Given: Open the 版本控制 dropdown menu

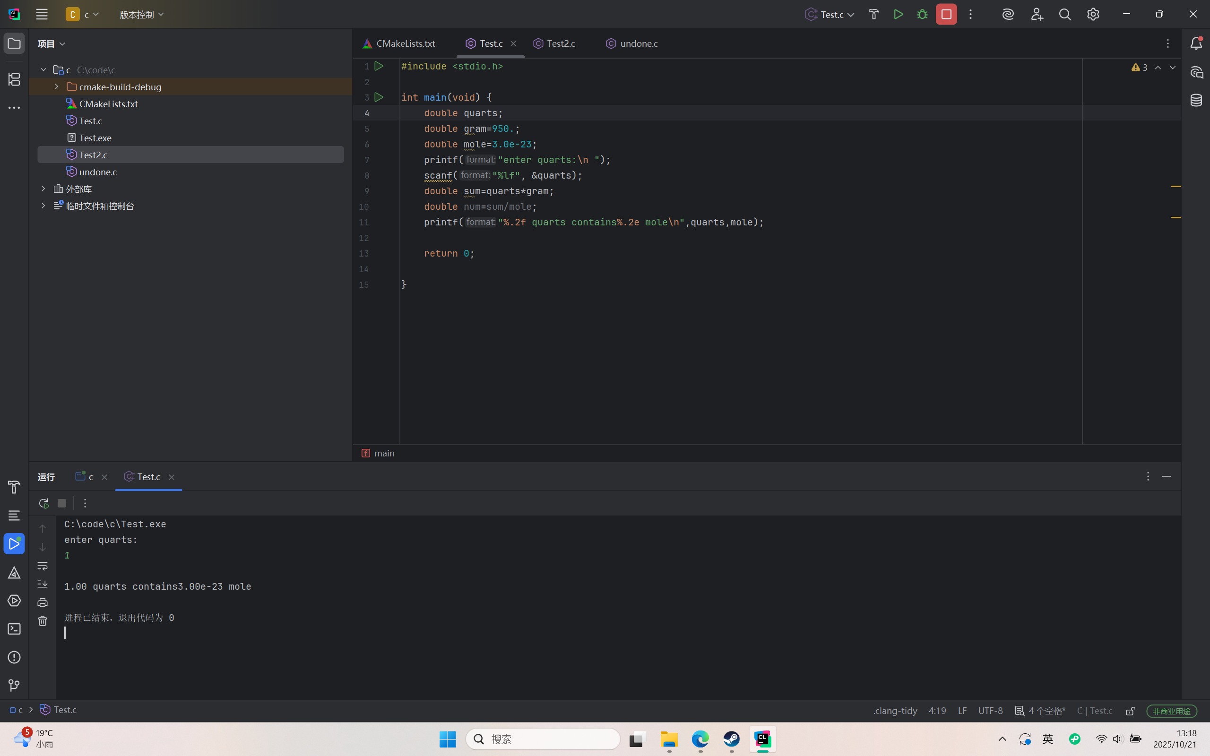Looking at the screenshot, I should (x=142, y=15).
